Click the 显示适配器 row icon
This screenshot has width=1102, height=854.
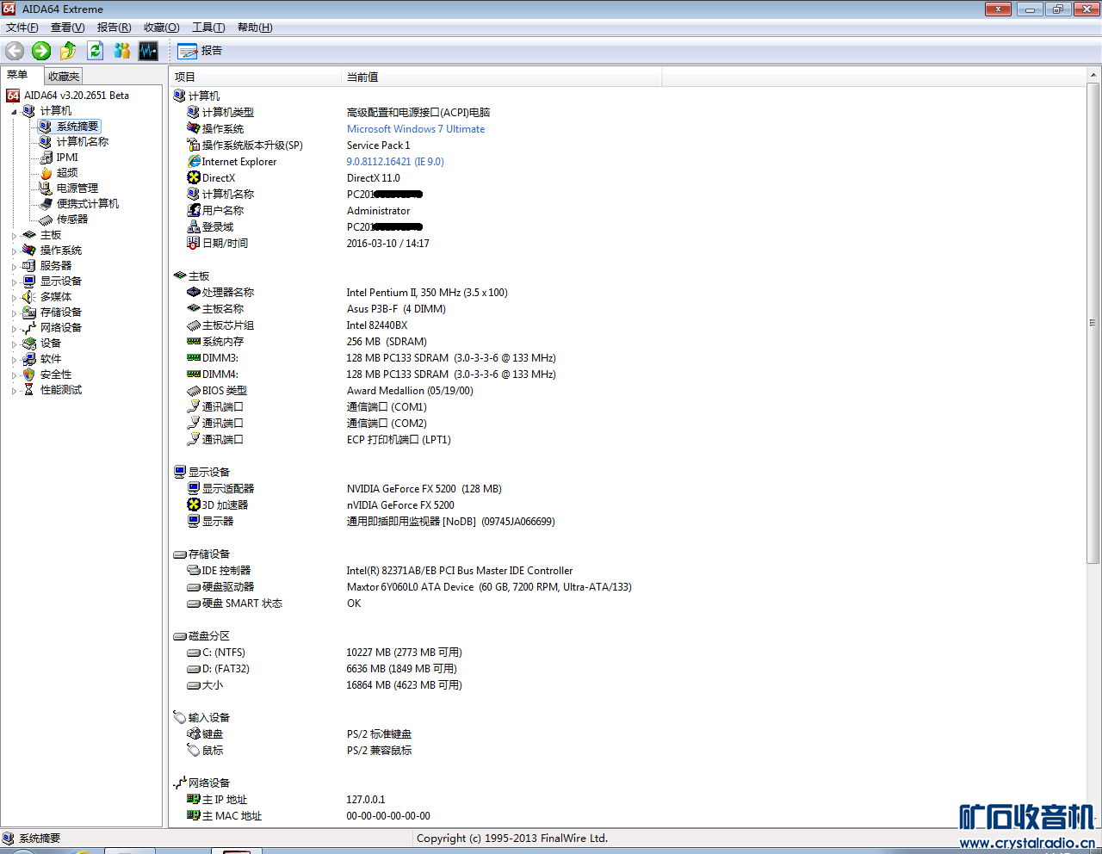194,489
